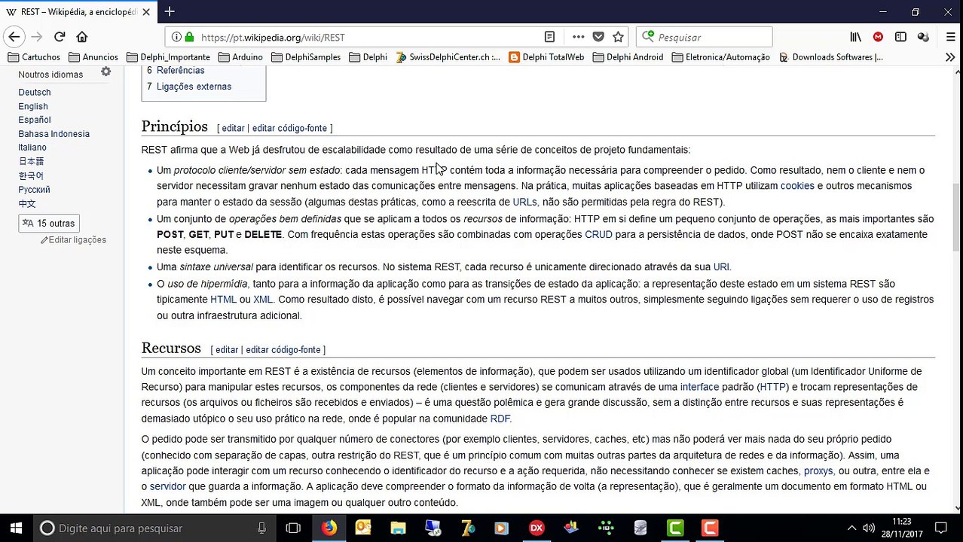Open the Action Center notifications
Viewport: 963px width, 542px height.
(x=940, y=528)
